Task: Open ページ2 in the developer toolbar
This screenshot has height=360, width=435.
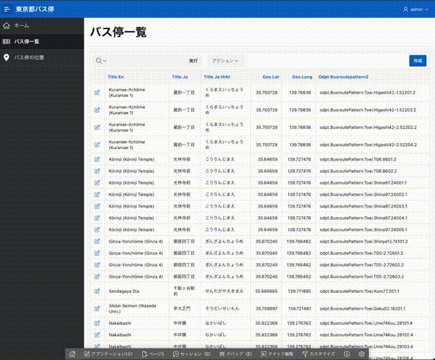Action: (153, 354)
